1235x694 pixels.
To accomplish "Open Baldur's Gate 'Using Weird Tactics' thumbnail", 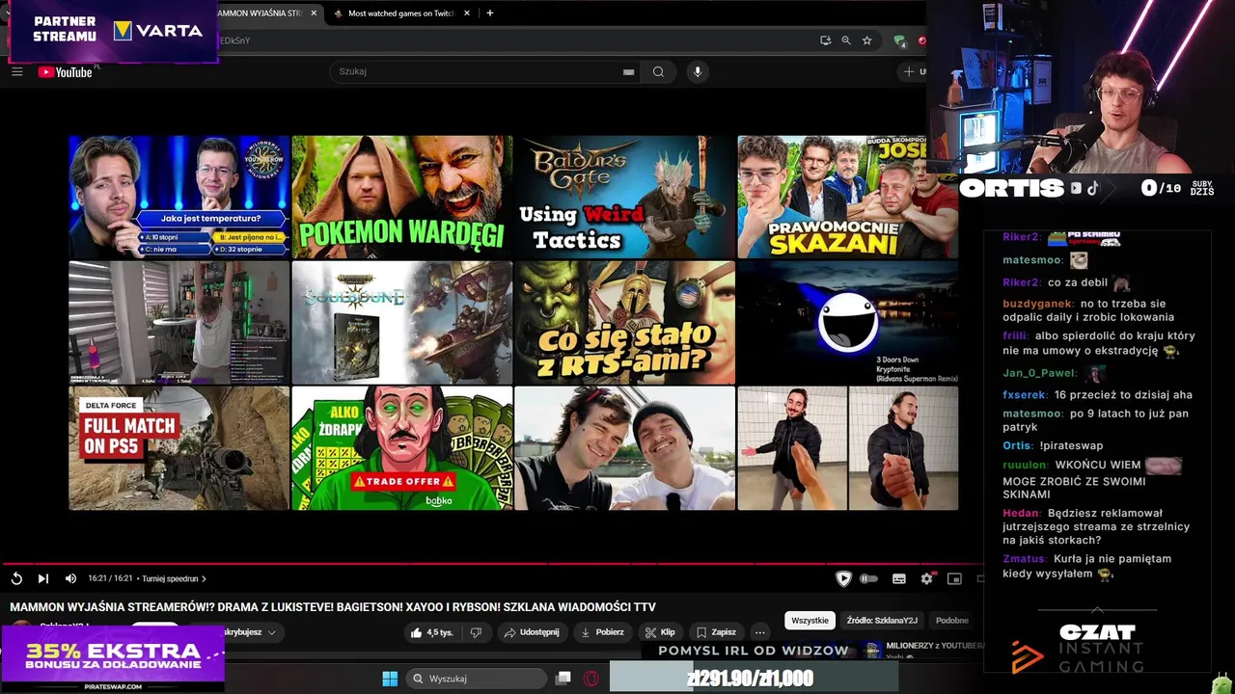I will click(x=625, y=197).
